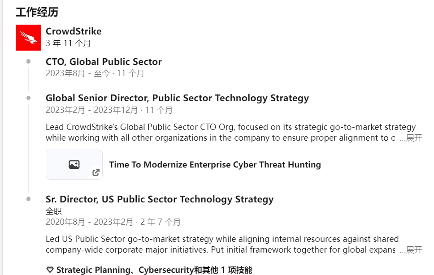Viewport: 434px width, 275px height.
Task: Select Sr. Director, US Public Sector Technology Strategy
Action: point(160,199)
